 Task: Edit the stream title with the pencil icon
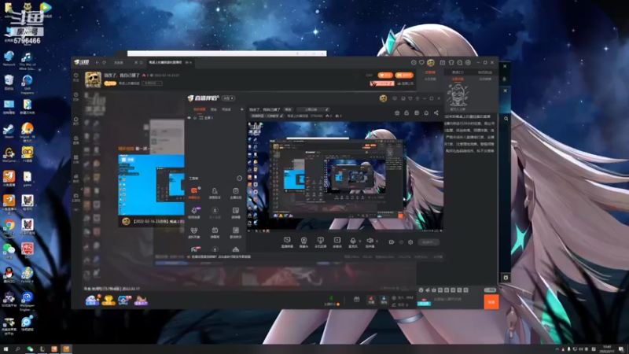pyautogui.click(x=327, y=109)
